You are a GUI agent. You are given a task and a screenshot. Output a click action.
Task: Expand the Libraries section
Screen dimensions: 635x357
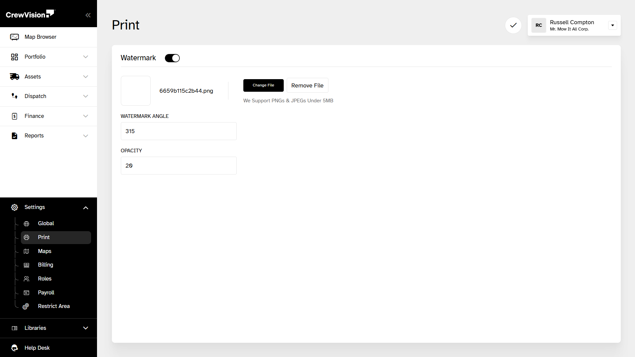(x=48, y=328)
